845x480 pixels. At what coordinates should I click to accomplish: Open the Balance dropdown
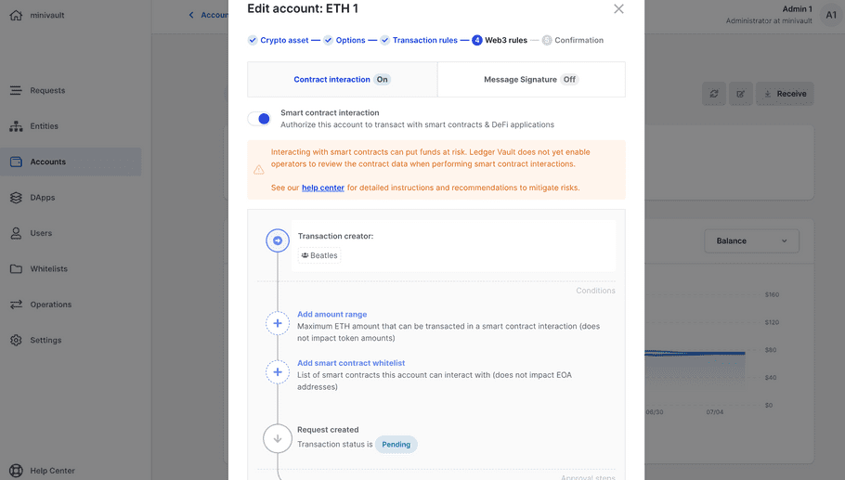click(751, 241)
